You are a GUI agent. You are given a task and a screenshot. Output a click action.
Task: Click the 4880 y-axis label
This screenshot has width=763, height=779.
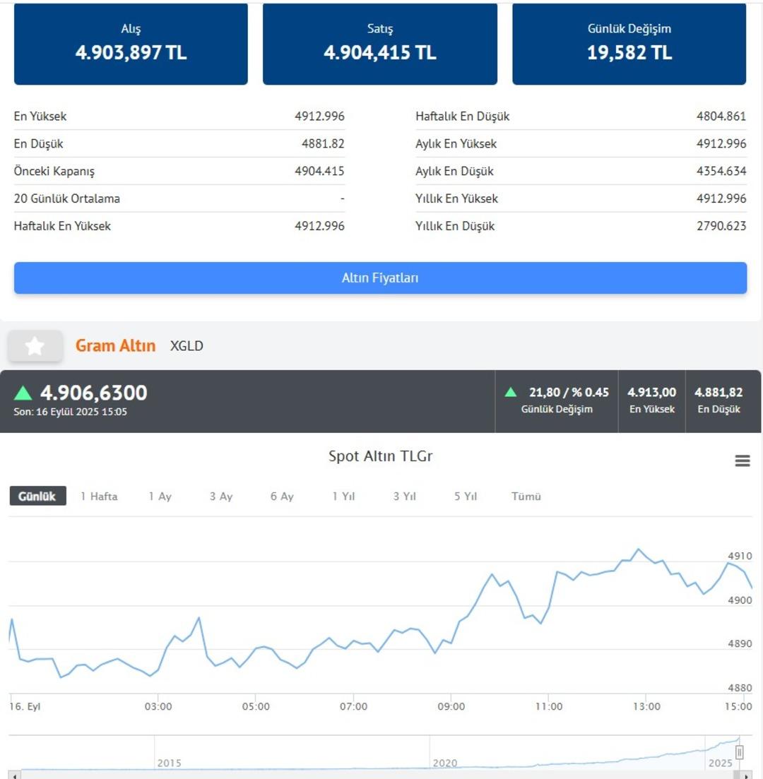pos(740,688)
